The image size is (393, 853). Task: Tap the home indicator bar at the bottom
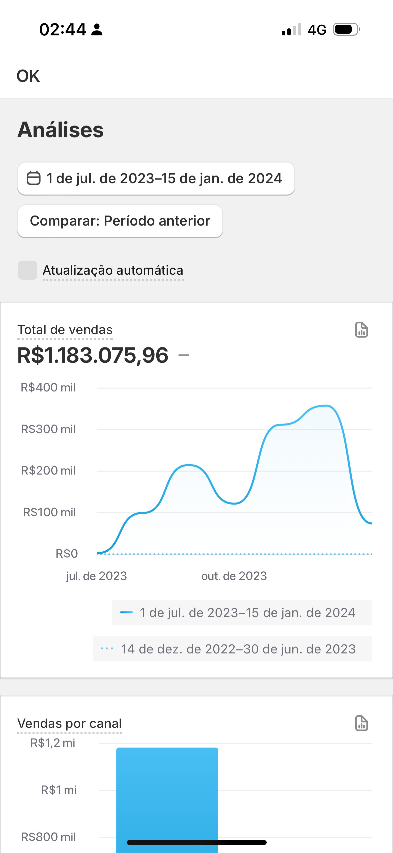coord(197,842)
